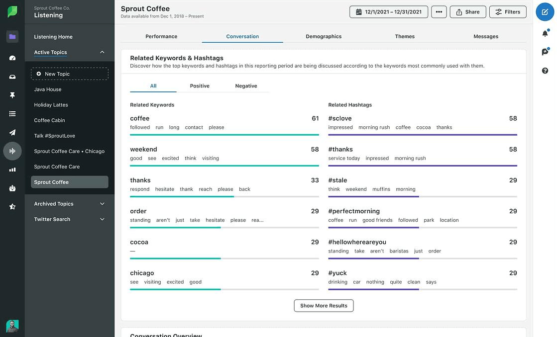Open Sprout Coffee Care • Chicago topic
557x337 pixels.
pos(69,151)
